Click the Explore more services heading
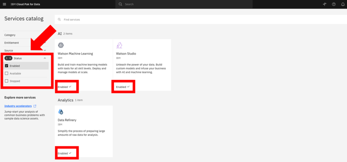347x162 pixels. (20, 97)
